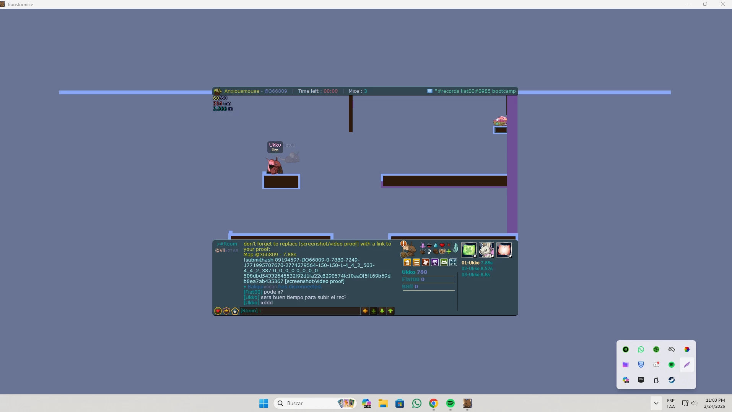Click the blue feather icon
732x412 pixels.
pyautogui.click(x=455, y=248)
